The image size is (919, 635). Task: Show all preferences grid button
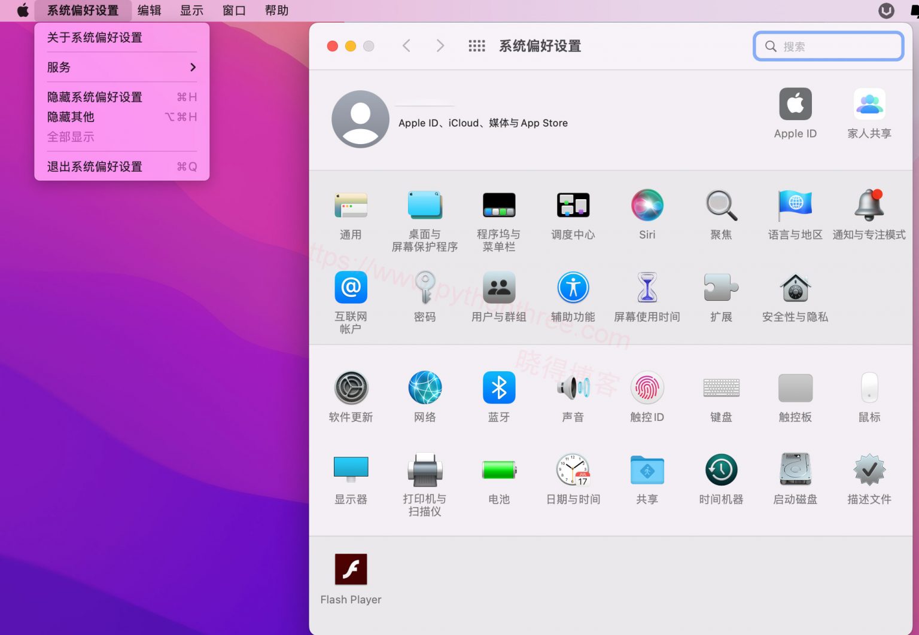(477, 46)
